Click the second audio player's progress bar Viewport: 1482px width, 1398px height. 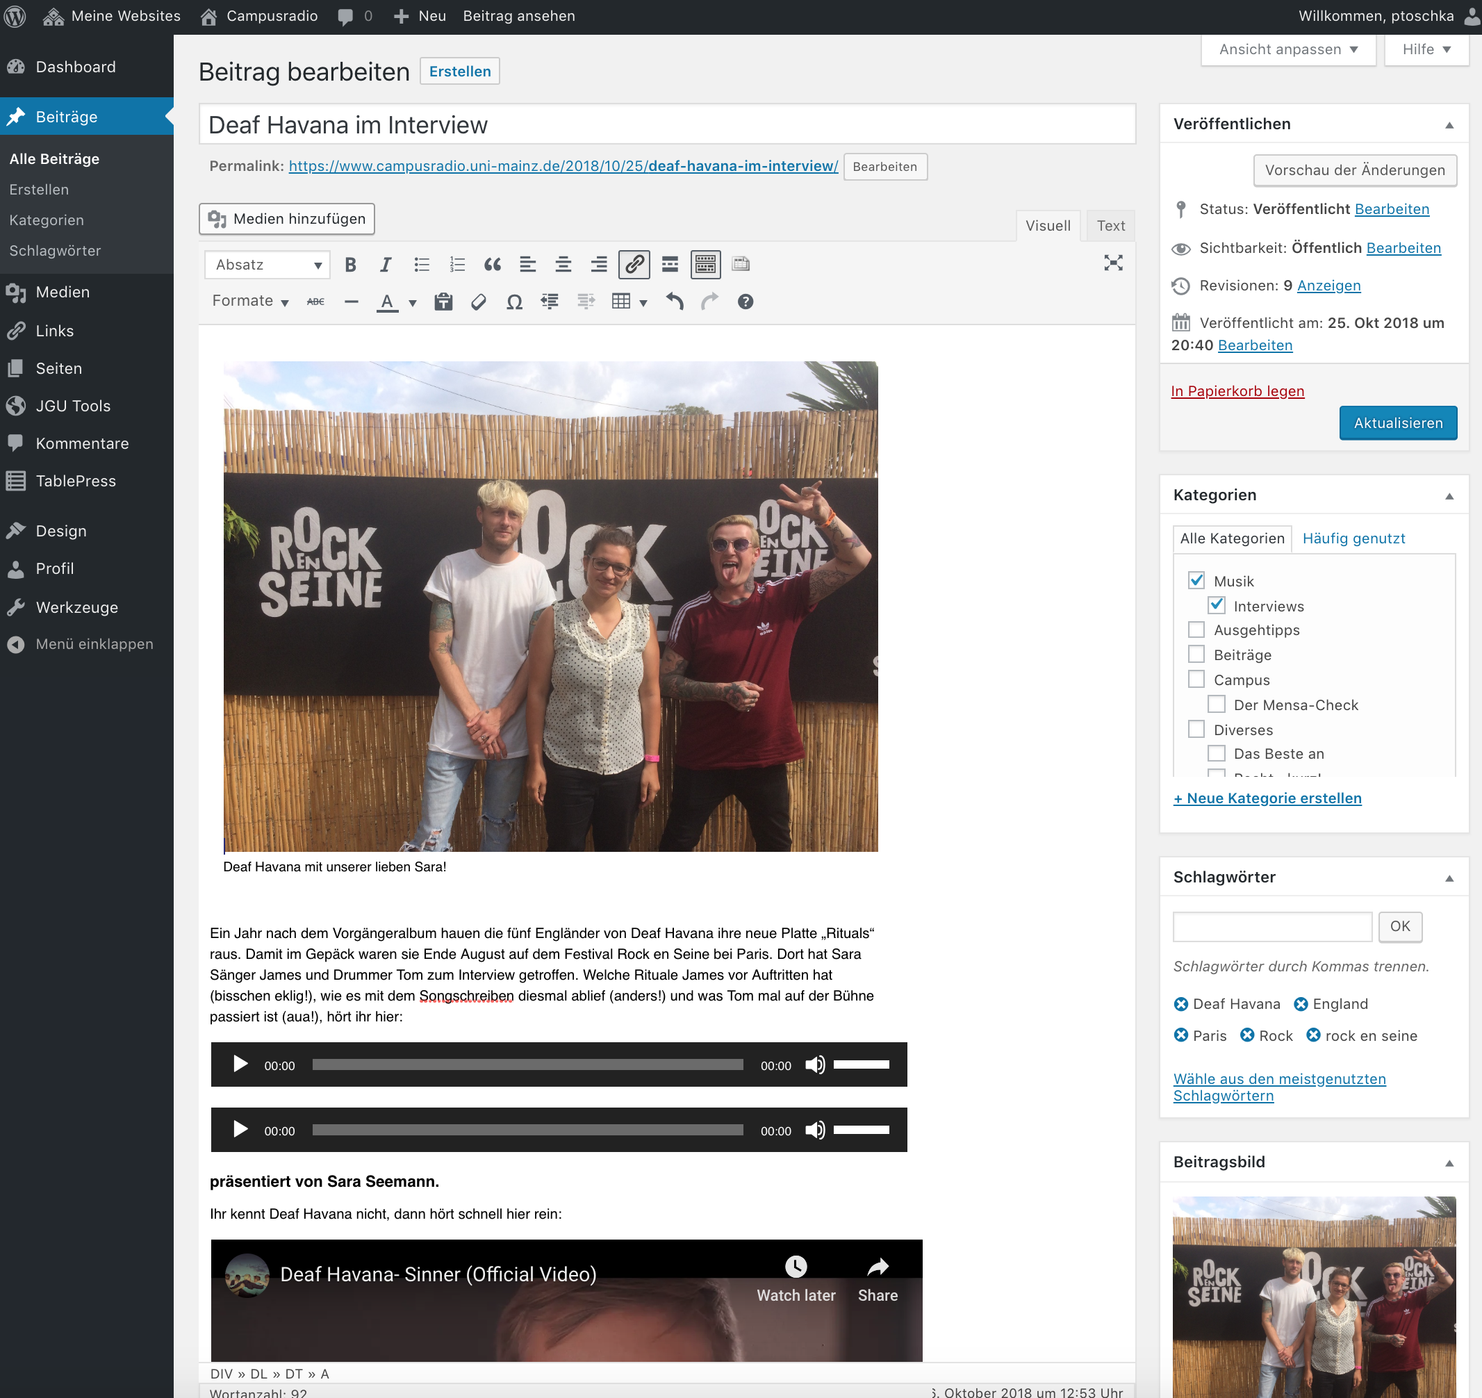point(528,1130)
